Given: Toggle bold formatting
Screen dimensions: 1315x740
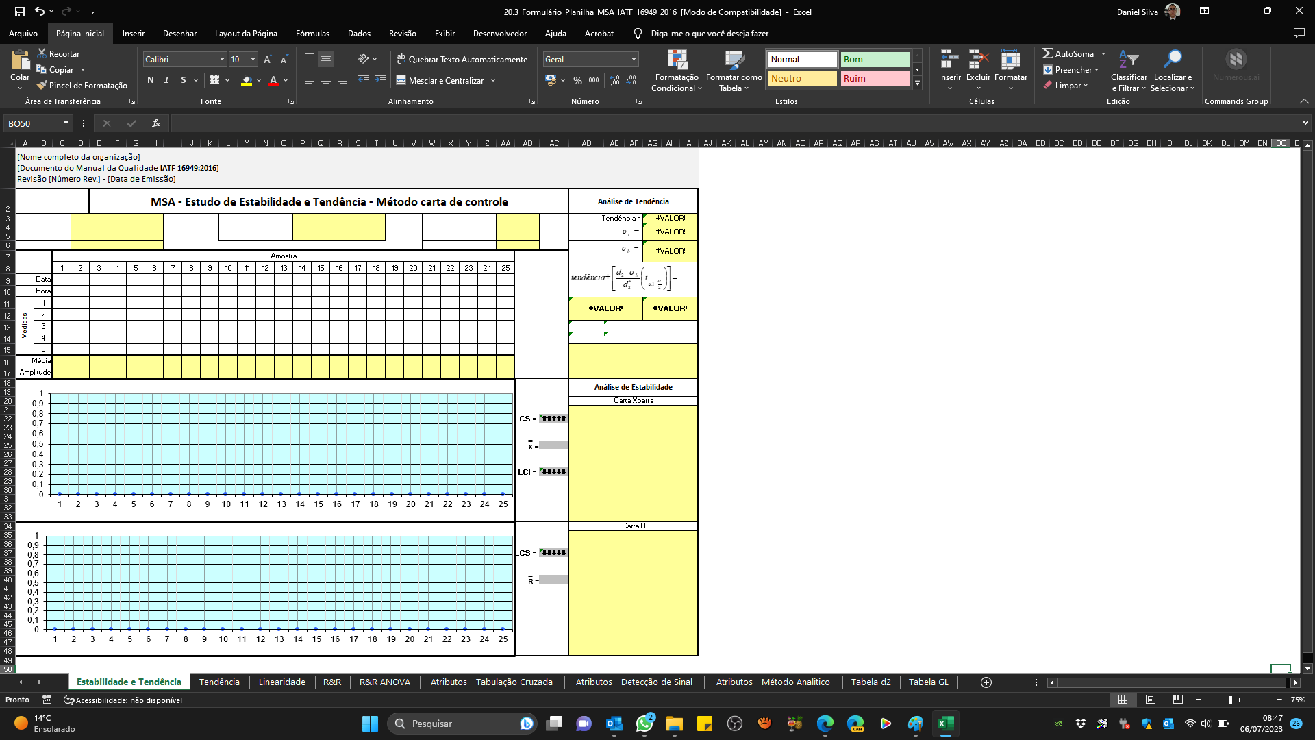Looking at the screenshot, I should click(151, 80).
